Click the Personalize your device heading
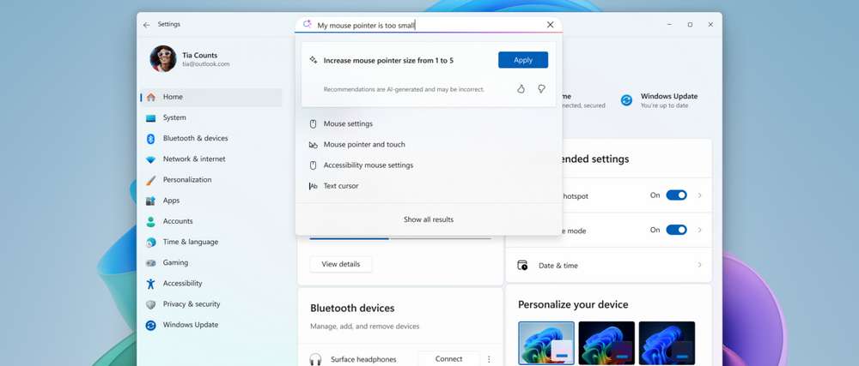859x366 pixels. coord(573,305)
